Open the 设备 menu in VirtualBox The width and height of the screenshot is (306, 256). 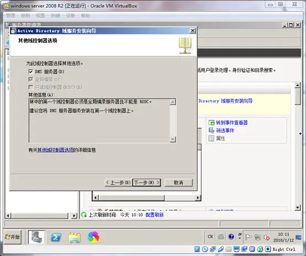(x=70, y=15)
